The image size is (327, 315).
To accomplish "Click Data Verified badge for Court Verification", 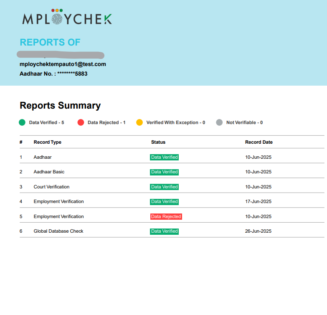I will coord(165,187).
